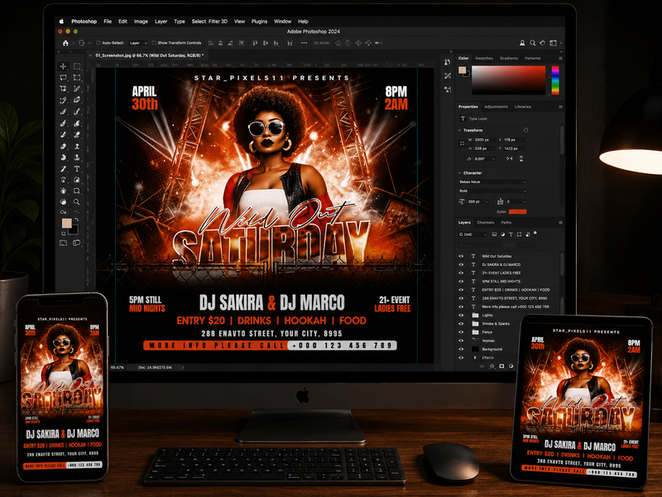Screen dimensions: 662x497
Task: Click the foreground color in toolbar
Action: click(67, 224)
